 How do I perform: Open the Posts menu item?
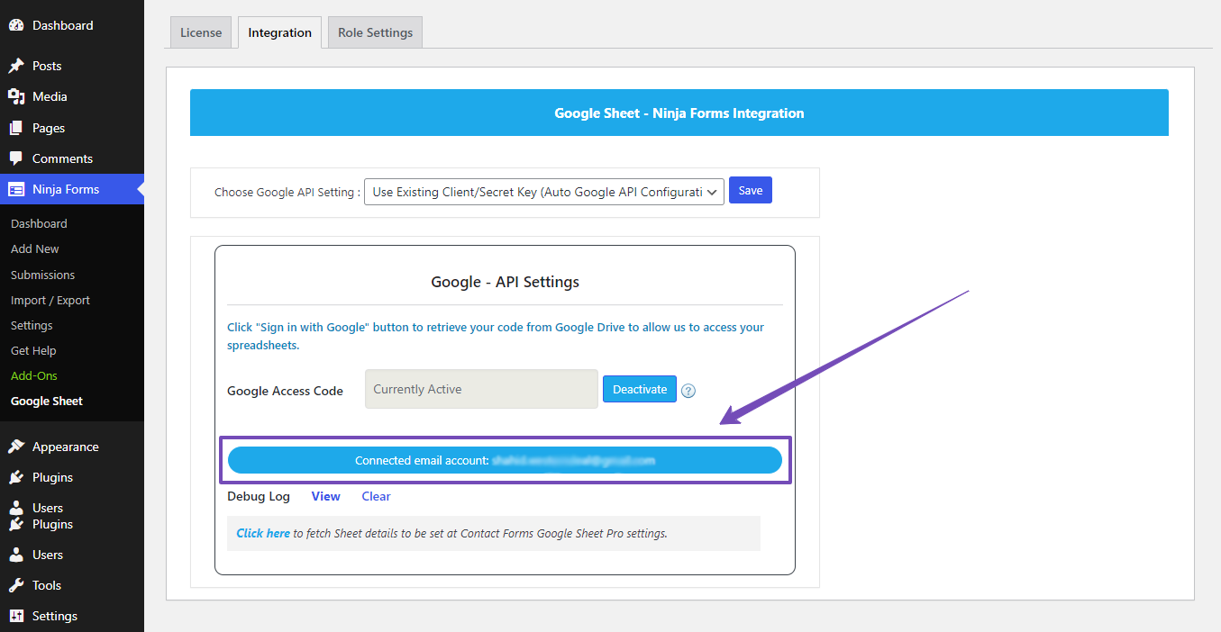click(x=47, y=66)
